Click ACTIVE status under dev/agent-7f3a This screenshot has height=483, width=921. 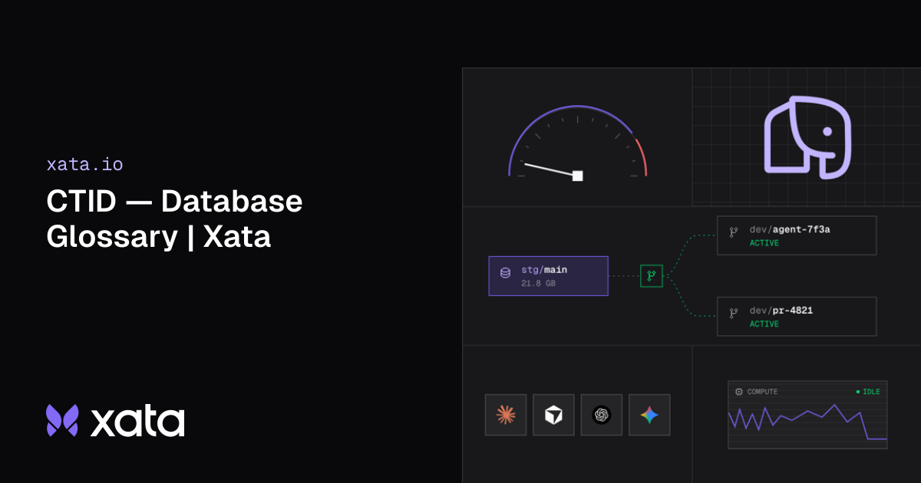[x=764, y=243]
